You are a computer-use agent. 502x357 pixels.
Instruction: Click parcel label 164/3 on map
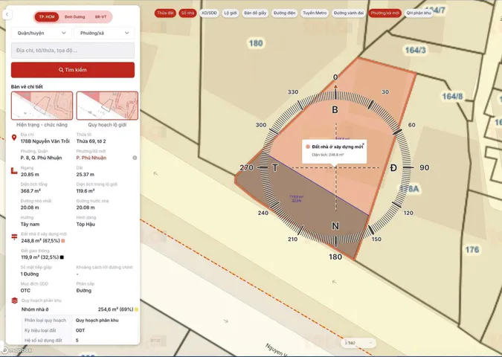(415, 51)
